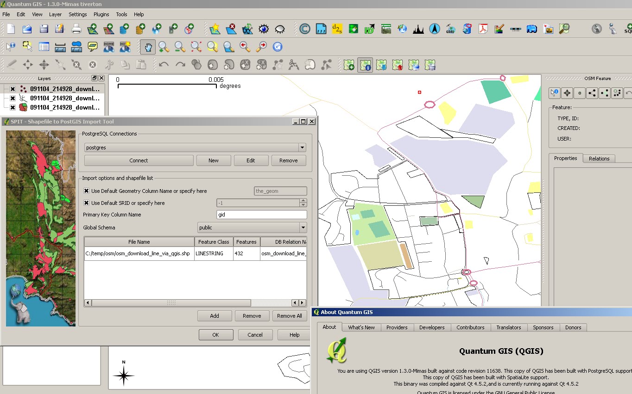Viewport: 632px width, 394px height.
Task: Click the Connect button in SPIT
Action: (x=139, y=160)
